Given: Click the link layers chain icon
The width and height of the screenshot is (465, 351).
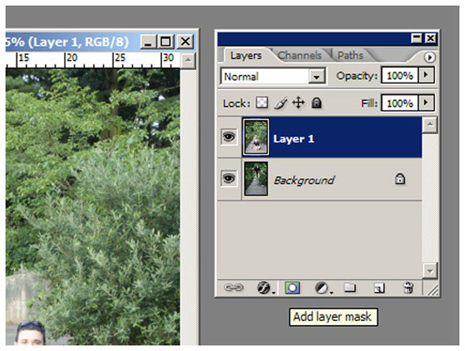Looking at the screenshot, I should 234,287.
